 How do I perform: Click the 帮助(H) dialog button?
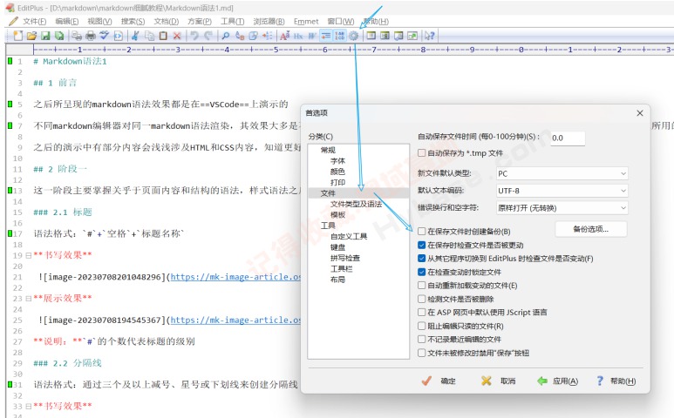[616, 381]
